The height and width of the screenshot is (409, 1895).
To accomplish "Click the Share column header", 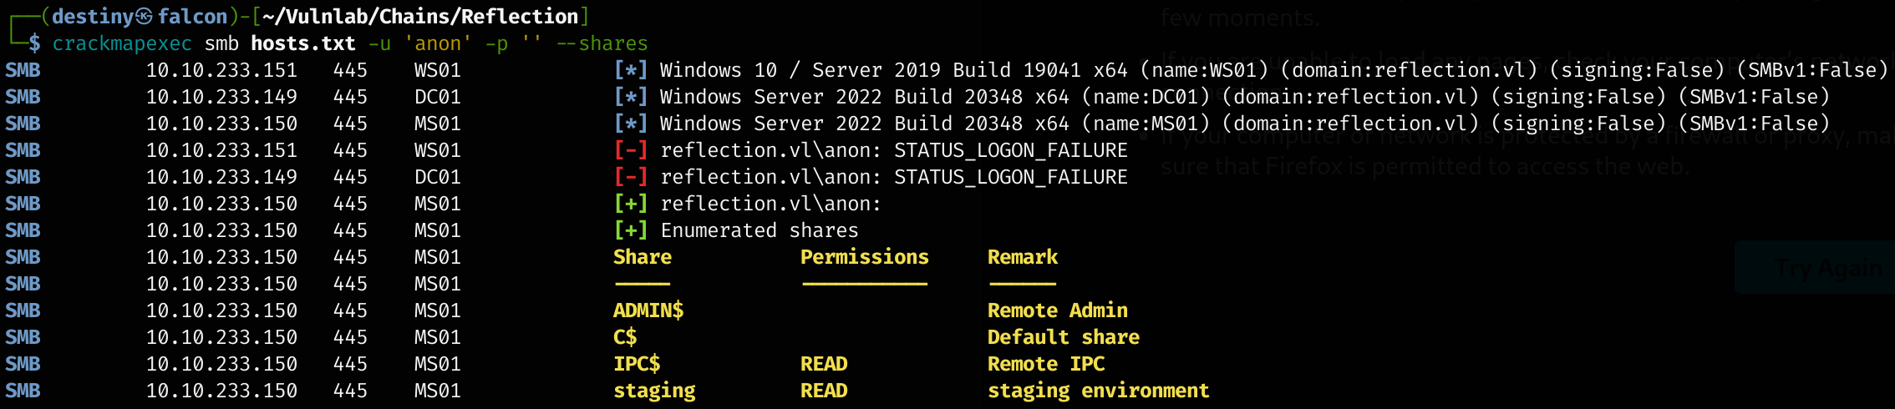I will tap(642, 257).
